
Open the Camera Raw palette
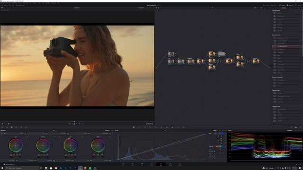tap(2, 127)
